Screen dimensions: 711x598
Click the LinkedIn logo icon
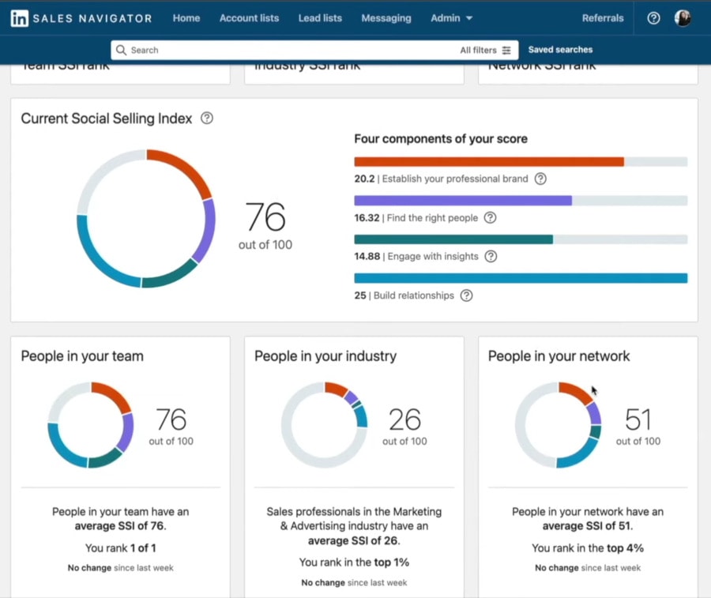click(x=20, y=18)
